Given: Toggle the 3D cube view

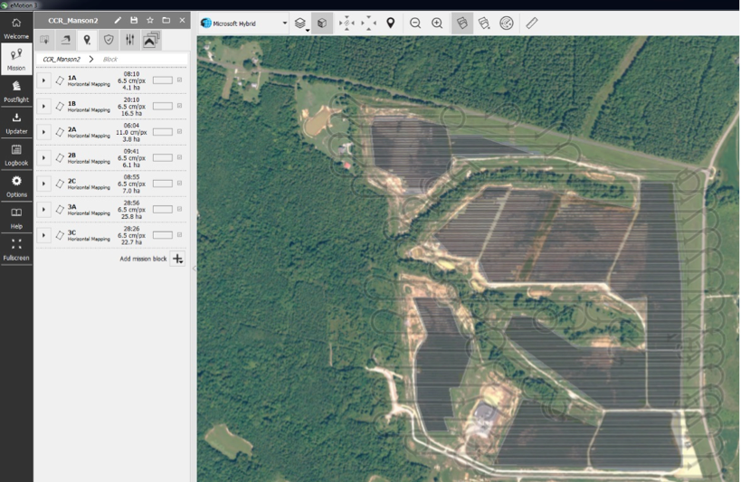Looking at the screenshot, I should pos(322,24).
